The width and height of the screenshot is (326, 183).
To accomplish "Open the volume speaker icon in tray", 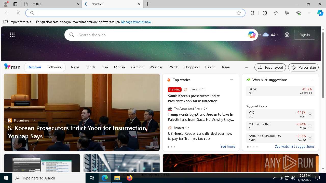I will pos(293,178).
